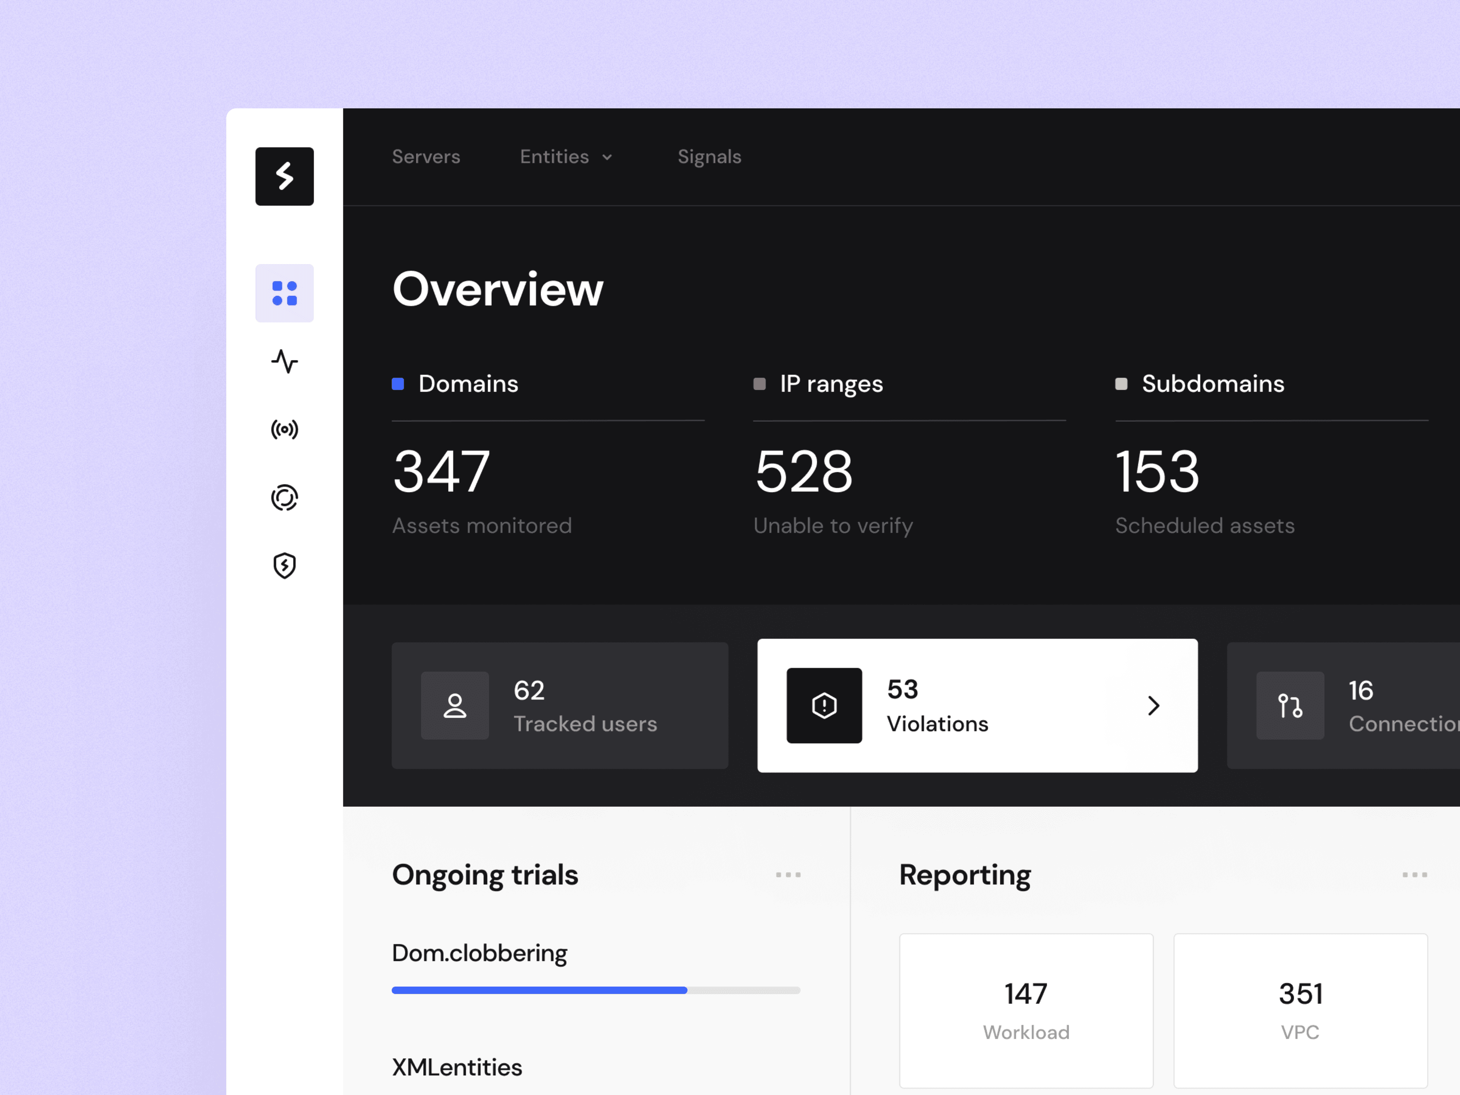Open Ongoing trials more options menu

(x=788, y=874)
